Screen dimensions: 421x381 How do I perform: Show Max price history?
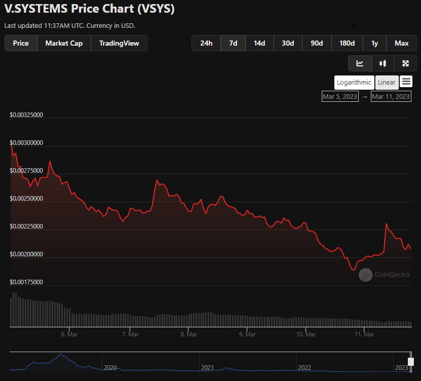coord(401,43)
